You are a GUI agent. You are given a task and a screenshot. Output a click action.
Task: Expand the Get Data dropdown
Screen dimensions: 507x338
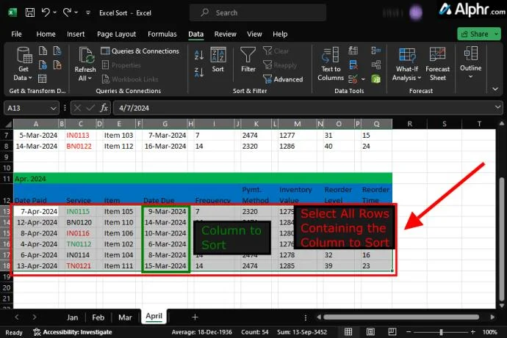(24, 77)
